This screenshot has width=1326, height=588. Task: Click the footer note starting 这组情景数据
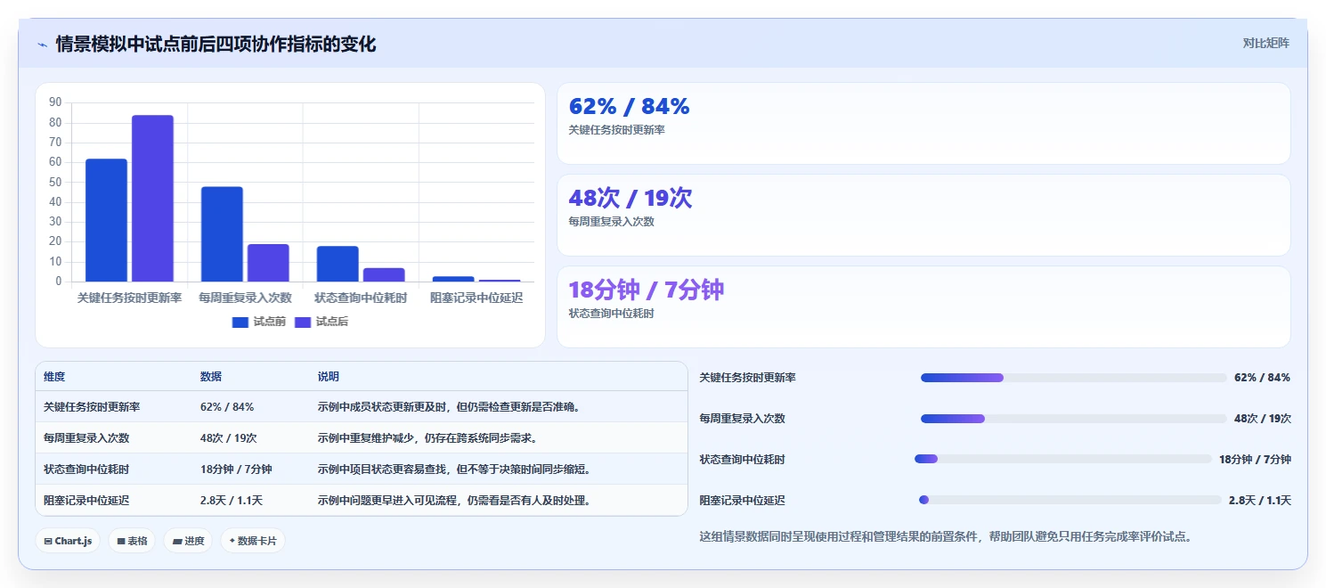[946, 537]
